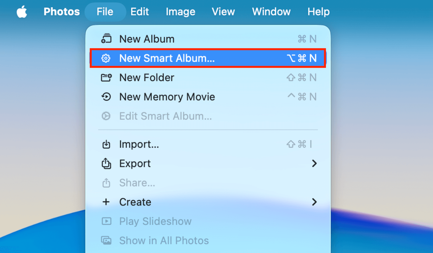Click the Import download icon
Viewport: 433px width, 253px height.
click(106, 144)
